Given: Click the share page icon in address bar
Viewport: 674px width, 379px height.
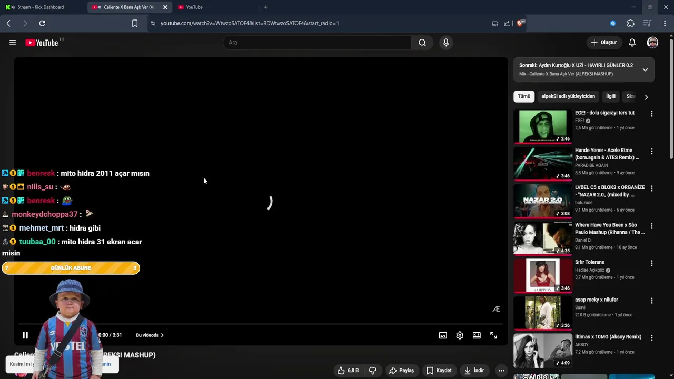Looking at the screenshot, I should coord(507,23).
